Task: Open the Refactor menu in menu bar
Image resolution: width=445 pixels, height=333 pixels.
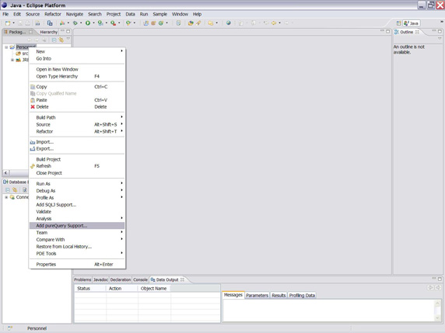Action: tap(52, 14)
